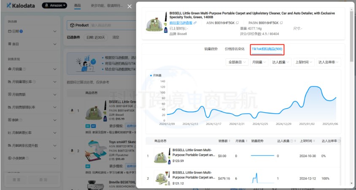Click the $479.16 sales amount cell
The image size is (356, 190).
224,179
